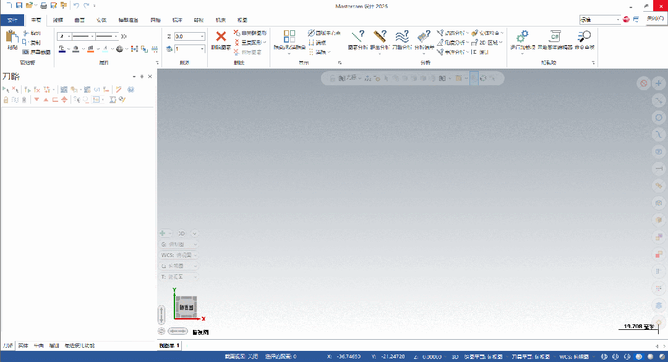The width and height of the screenshot is (668, 362).
Task: Click the Non-associative geometry (非关联图形) delete icon
Action: (237, 33)
